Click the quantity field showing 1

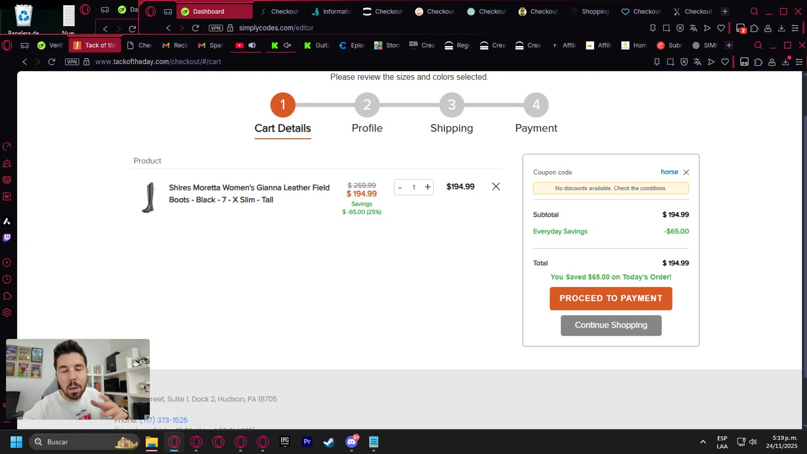414,187
